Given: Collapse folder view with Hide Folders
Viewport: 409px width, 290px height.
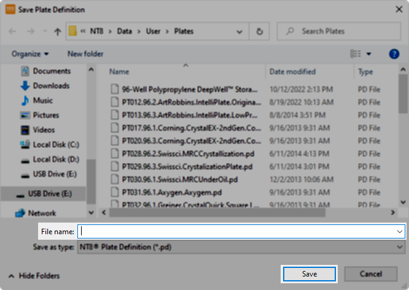Looking at the screenshot, I should (x=34, y=275).
